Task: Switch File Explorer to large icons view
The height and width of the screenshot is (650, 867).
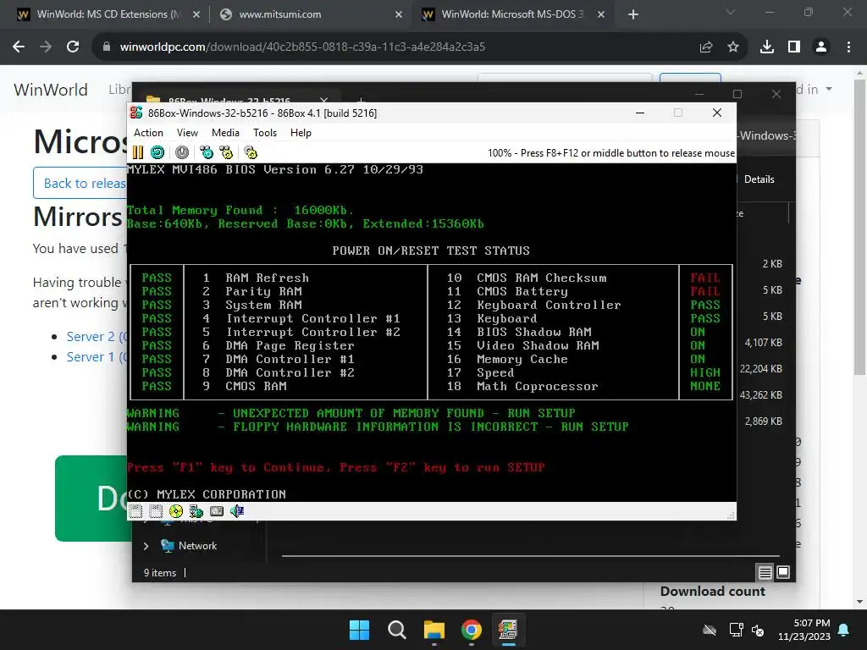Action: pyautogui.click(x=783, y=573)
